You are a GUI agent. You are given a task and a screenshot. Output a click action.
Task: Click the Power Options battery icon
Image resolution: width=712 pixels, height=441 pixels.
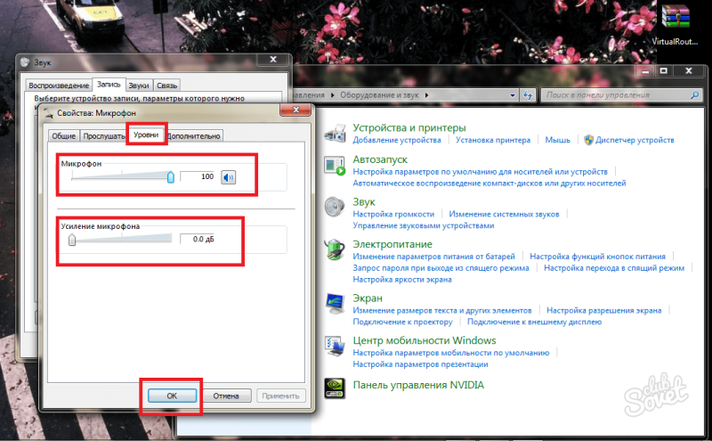336,249
